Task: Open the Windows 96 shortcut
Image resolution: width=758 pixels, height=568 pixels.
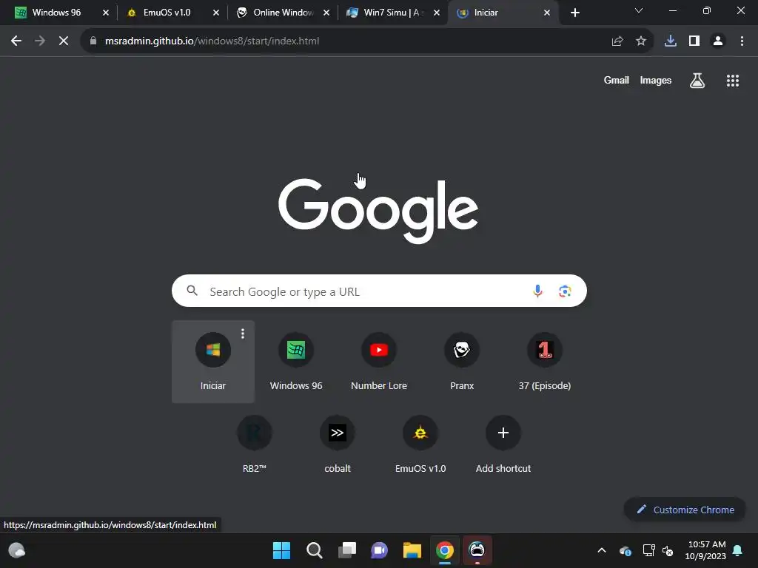Action: coord(296,361)
